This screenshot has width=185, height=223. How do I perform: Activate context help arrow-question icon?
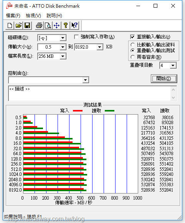74,26
